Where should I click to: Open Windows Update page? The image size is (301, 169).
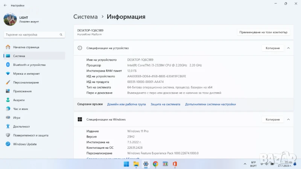[25, 144]
